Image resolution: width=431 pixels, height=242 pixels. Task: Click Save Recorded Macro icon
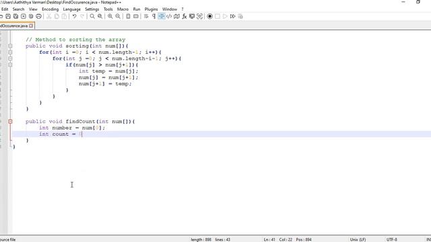(240, 16)
